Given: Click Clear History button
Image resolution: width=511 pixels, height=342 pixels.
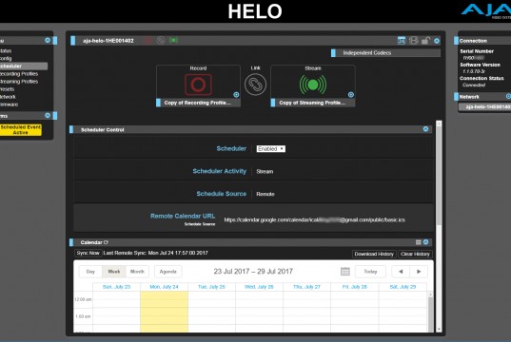Looking at the screenshot, I should [x=415, y=254].
